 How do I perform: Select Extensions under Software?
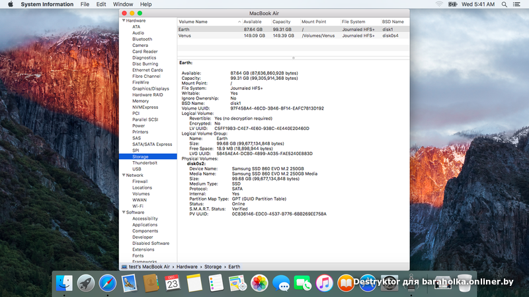click(143, 249)
